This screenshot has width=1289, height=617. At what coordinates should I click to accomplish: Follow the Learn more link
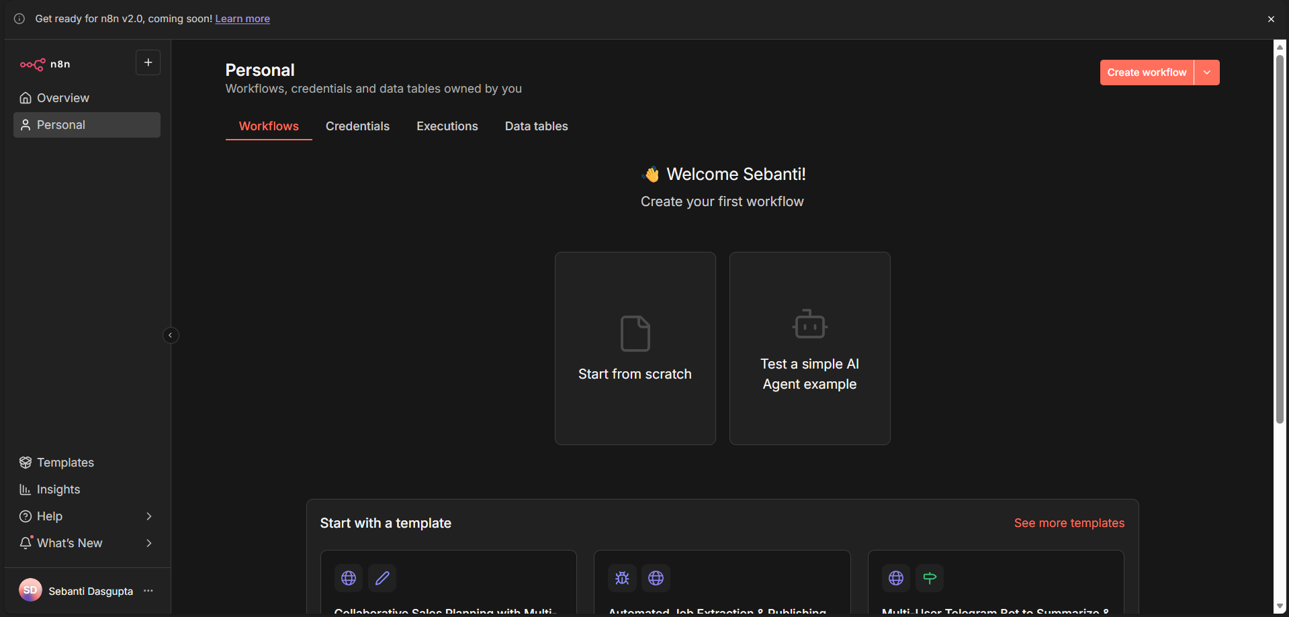pos(242,19)
